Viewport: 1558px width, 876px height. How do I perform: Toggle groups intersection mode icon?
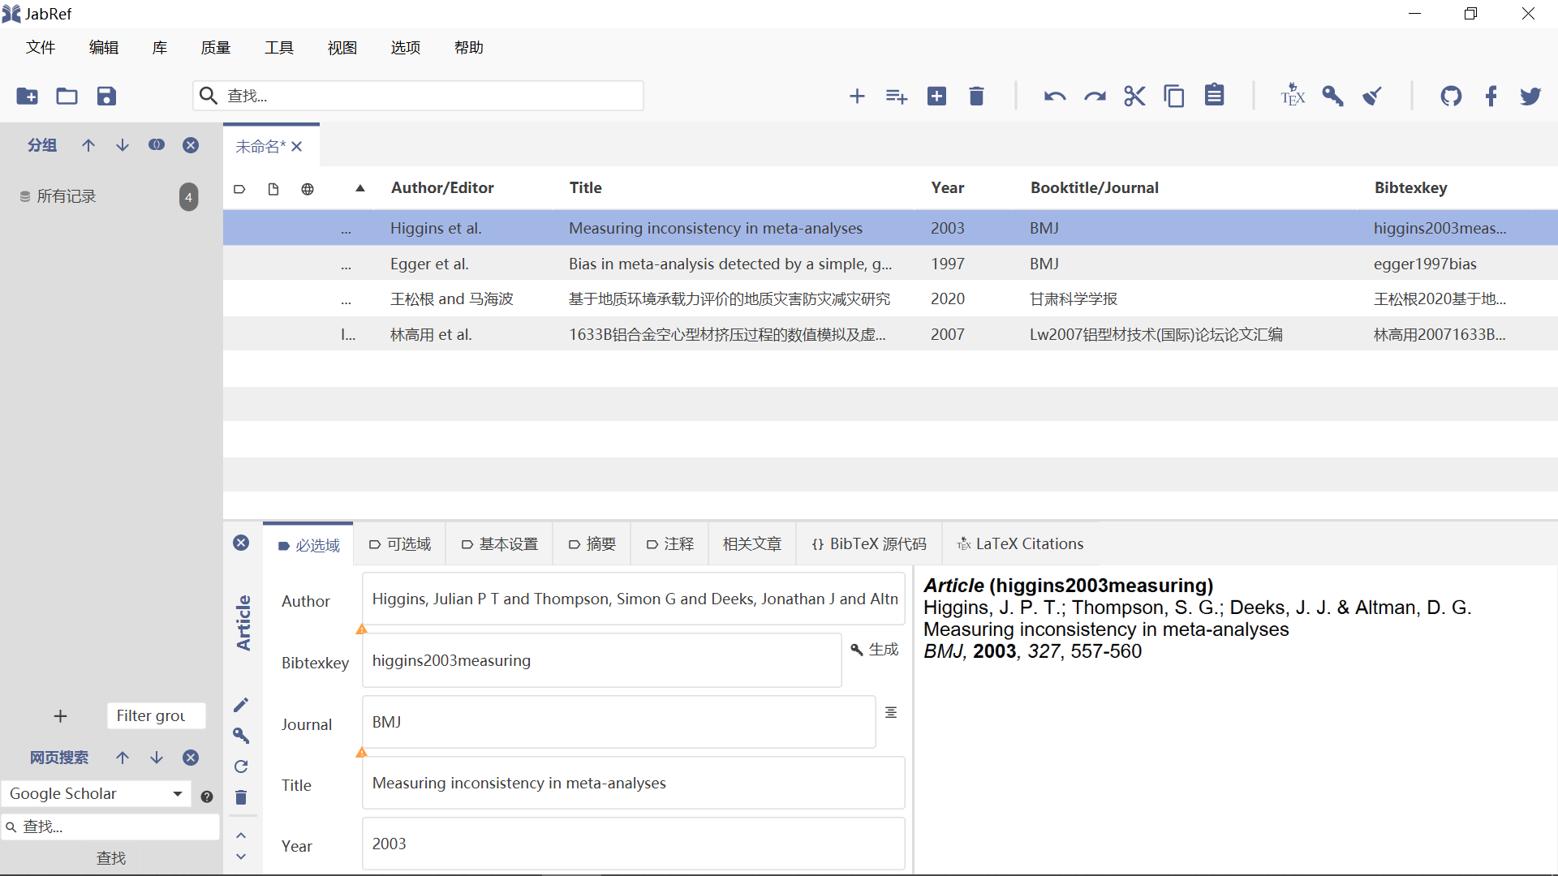pos(157,145)
